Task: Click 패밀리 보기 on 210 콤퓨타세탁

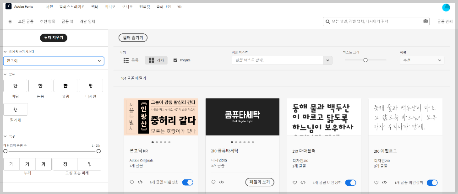Action: pyautogui.click(x=260, y=182)
